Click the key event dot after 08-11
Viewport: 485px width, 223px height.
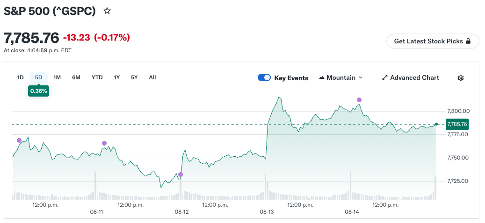click(104, 143)
